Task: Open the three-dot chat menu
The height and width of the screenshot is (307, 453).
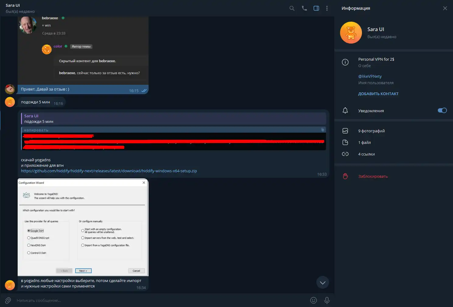Action: [x=327, y=8]
